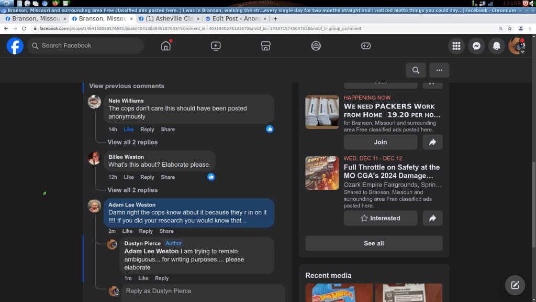Like Nate Williams' comment
This screenshot has height=302, width=536.
coord(129,130)
